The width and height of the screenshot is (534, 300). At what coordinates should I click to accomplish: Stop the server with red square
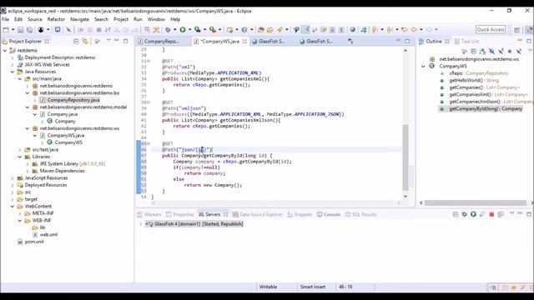491,214
